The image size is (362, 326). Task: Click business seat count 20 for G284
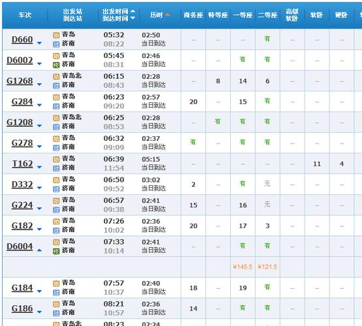coord(193,102)
